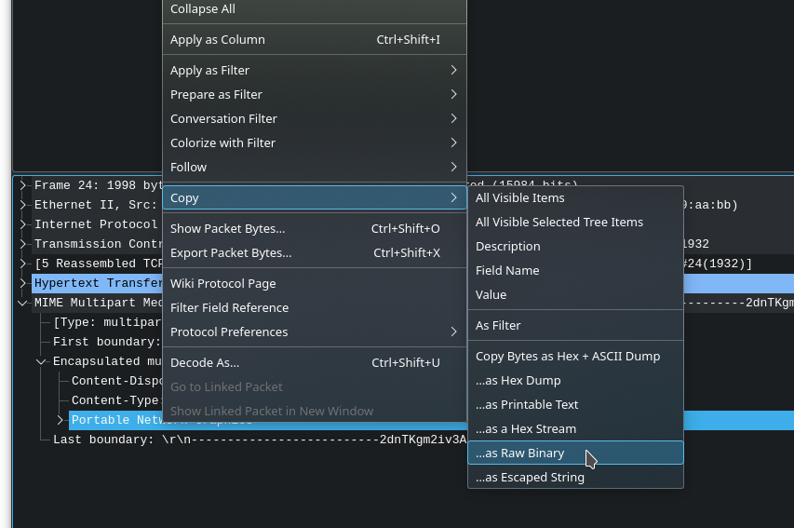The width and height of the screenshot is (794, 528).
Task: Open Decode As... dialog
Action: [x=205, y=363]
